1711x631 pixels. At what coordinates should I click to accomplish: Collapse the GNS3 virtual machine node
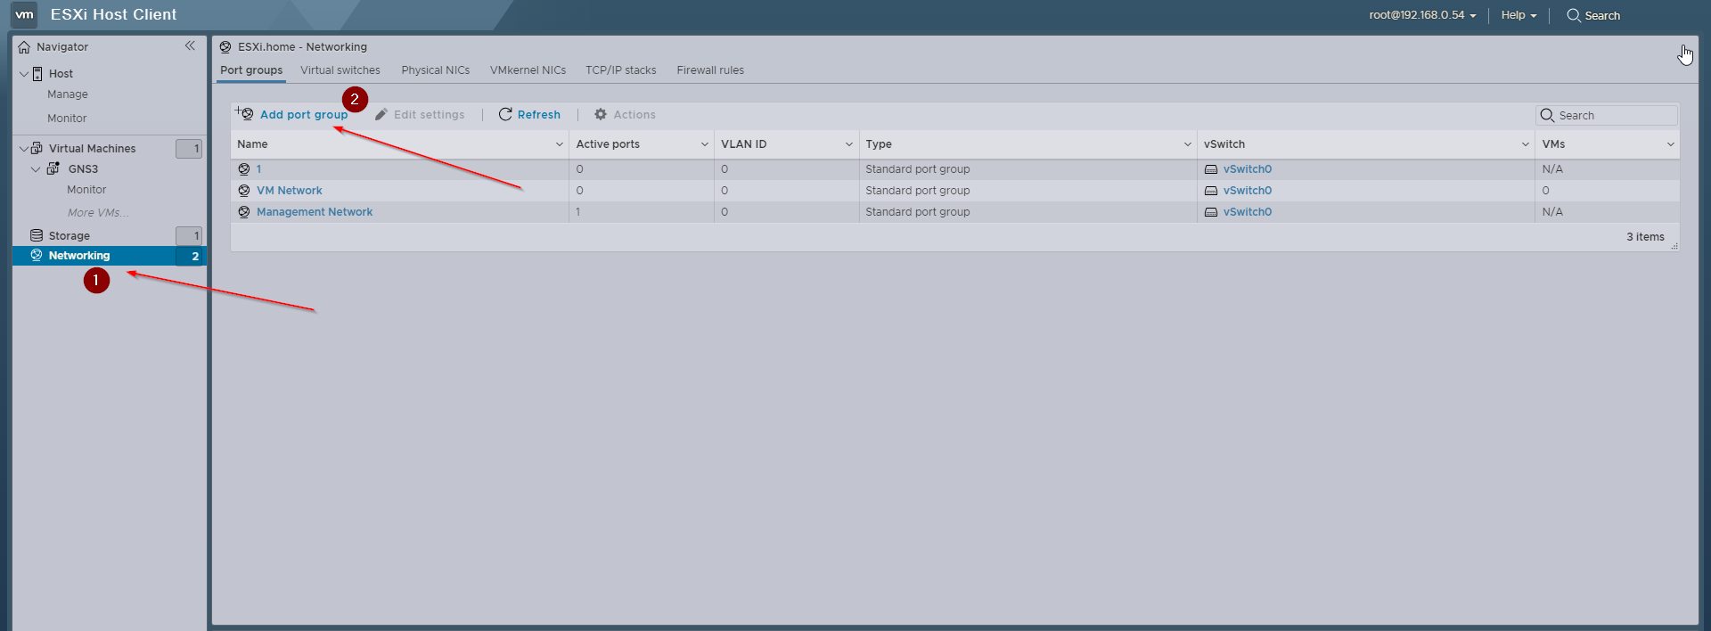(36, 169)
